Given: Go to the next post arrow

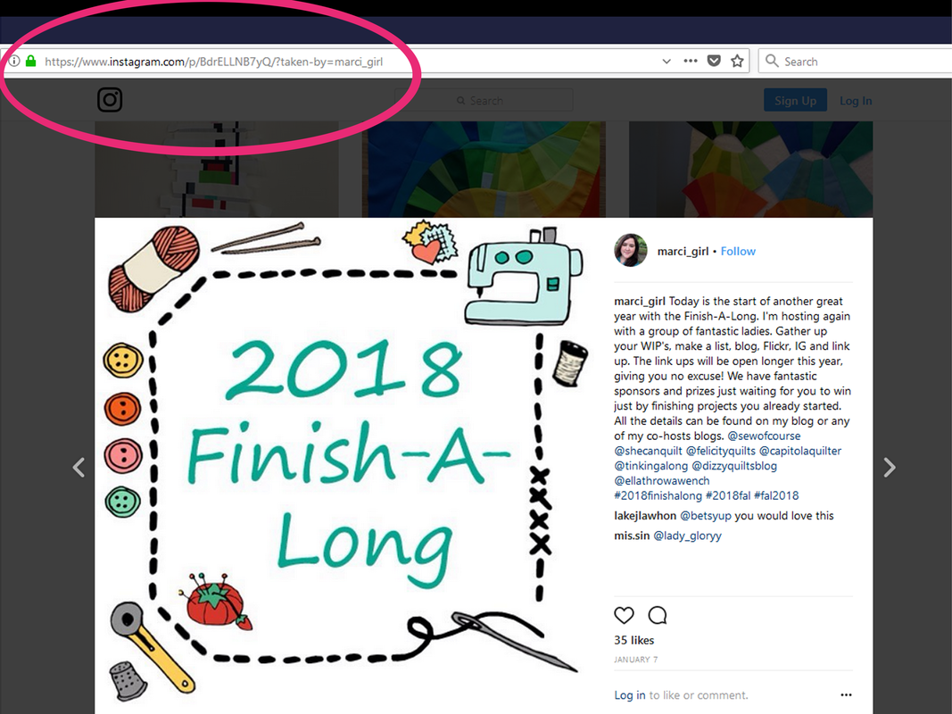Looking at the screenshot, I should pos(890,467).
